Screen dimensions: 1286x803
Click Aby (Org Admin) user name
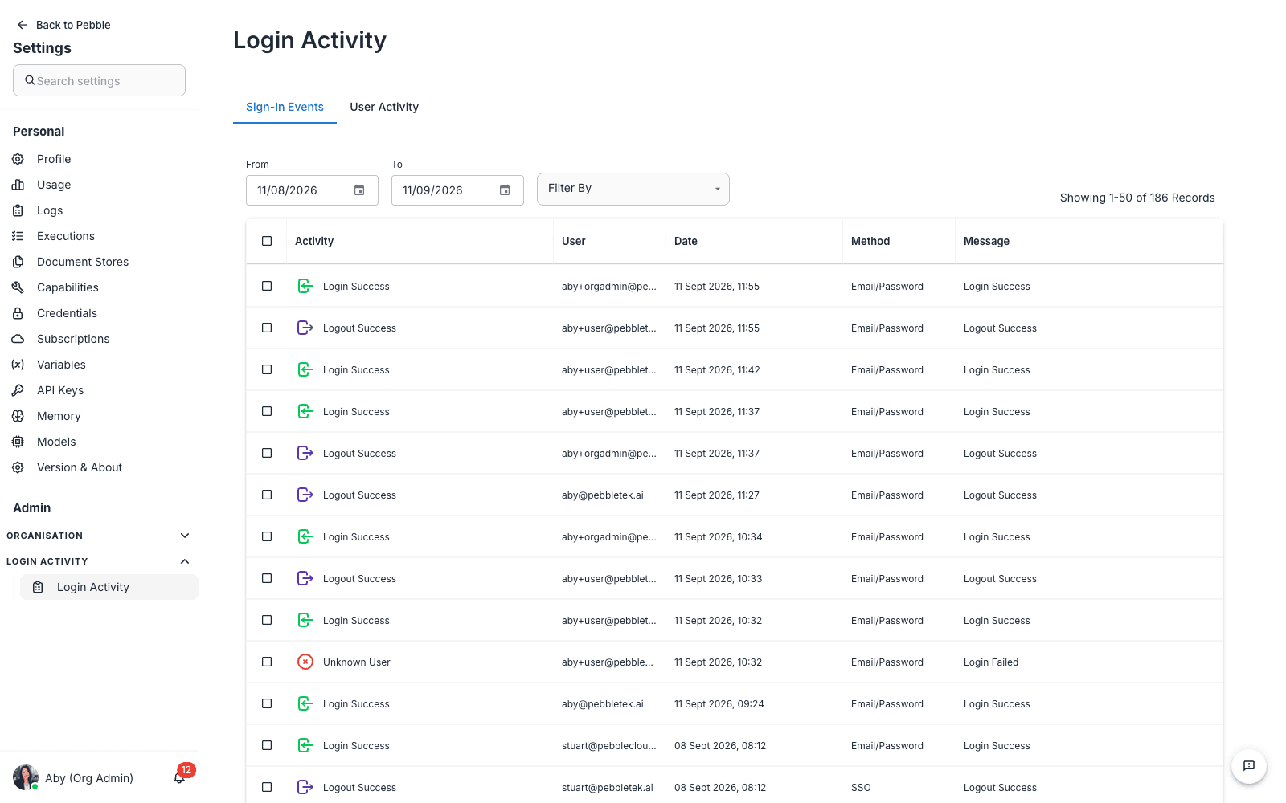(x=89, y=778)
